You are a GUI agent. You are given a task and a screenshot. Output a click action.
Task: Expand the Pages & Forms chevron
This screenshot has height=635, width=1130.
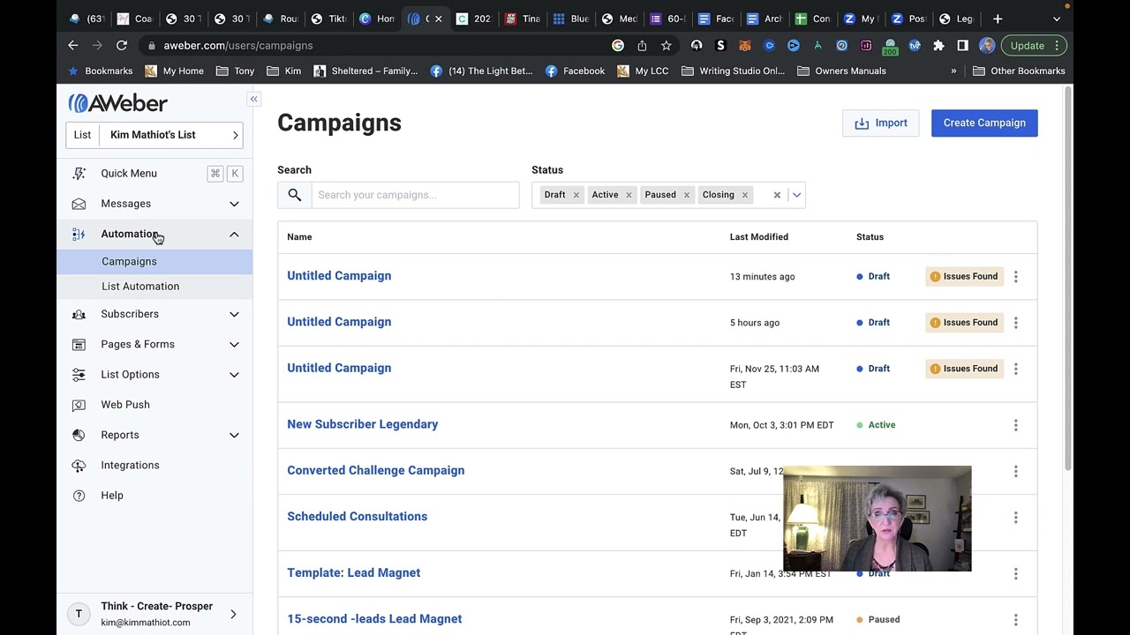234,344
